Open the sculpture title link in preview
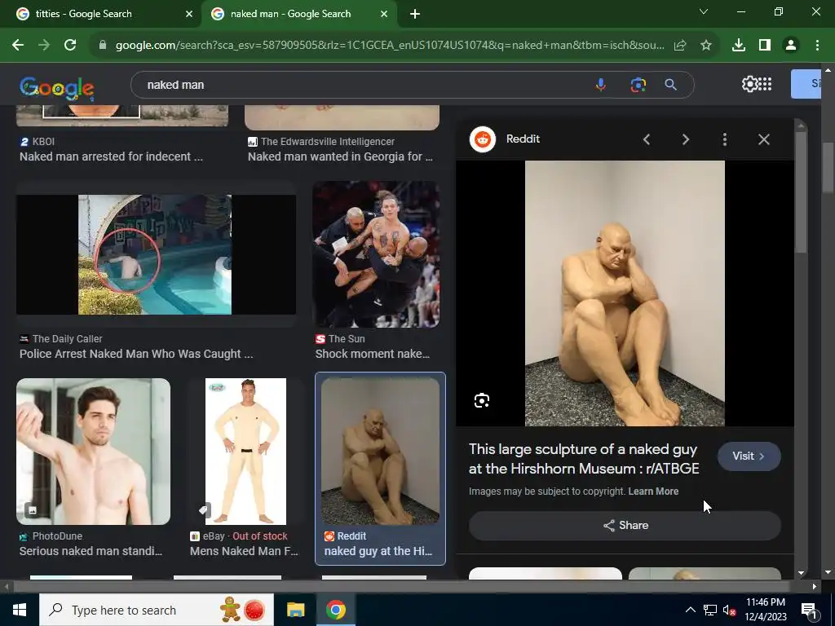This screenshot has height=626, width=835. tap(584, 459)
